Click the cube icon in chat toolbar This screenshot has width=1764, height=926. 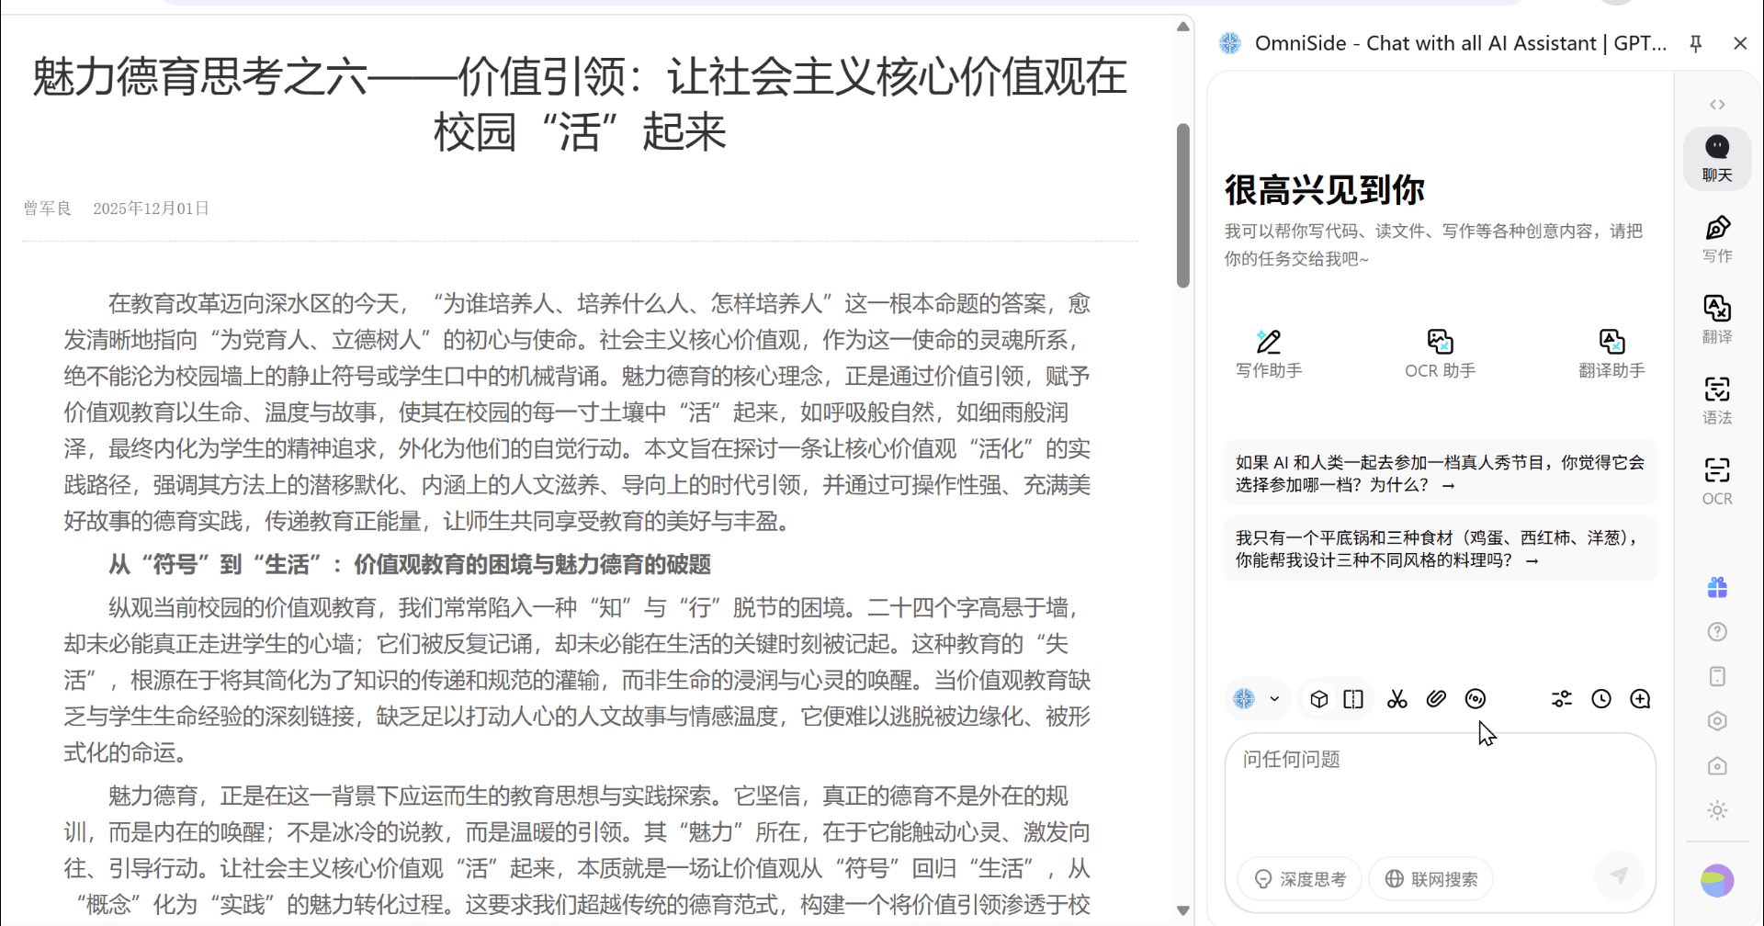point(1318,699)
